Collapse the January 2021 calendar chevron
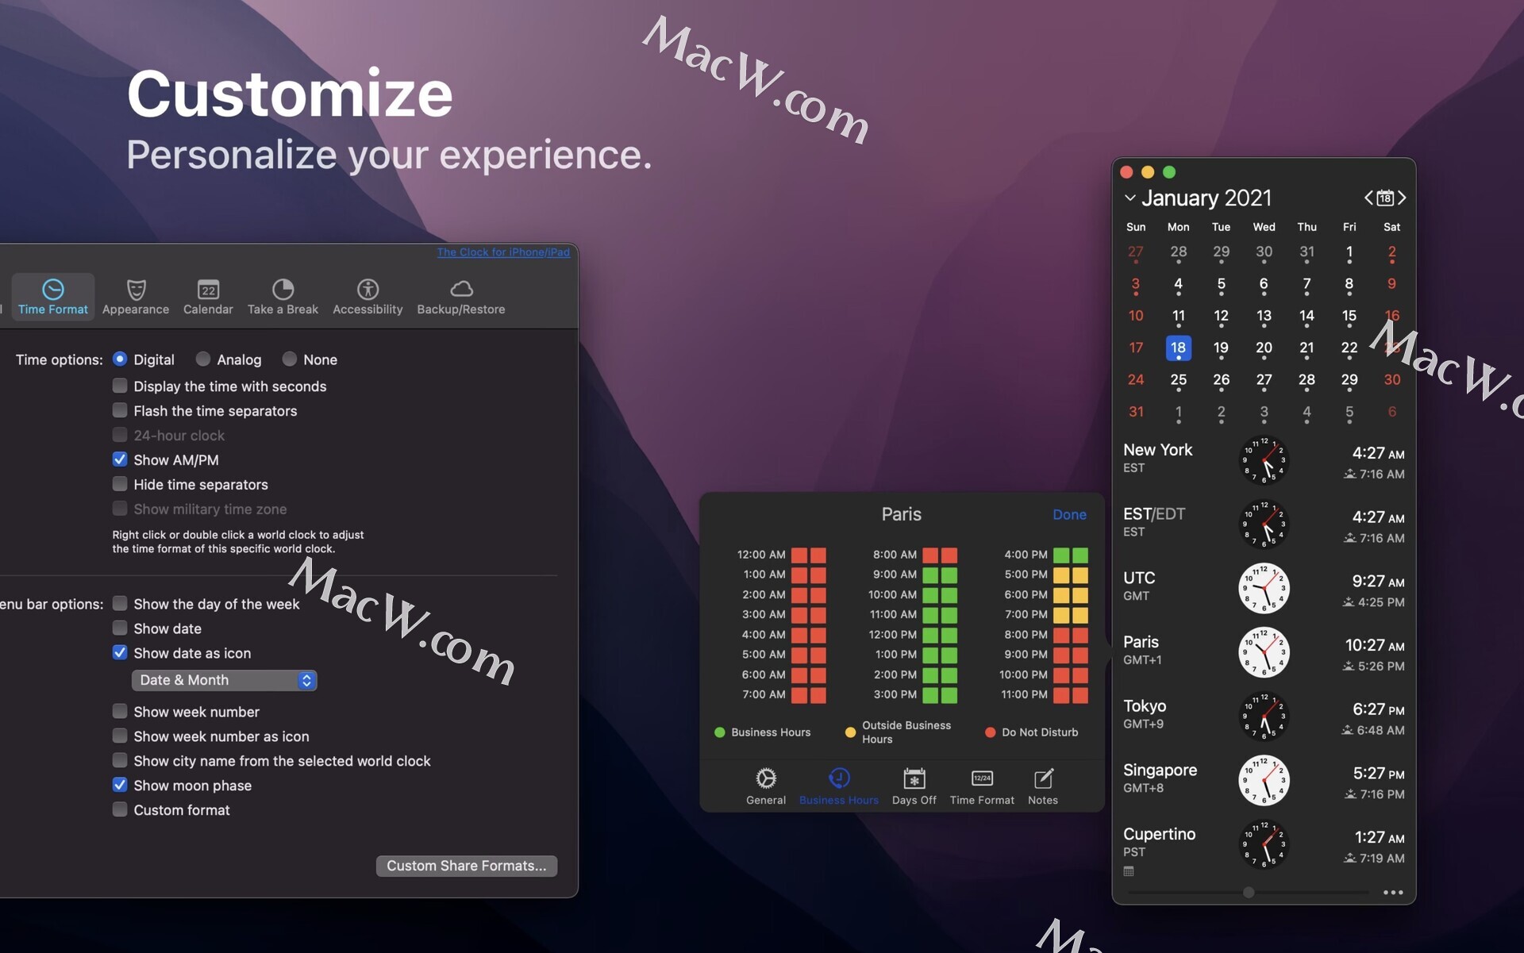 [x=1130, y=198]
